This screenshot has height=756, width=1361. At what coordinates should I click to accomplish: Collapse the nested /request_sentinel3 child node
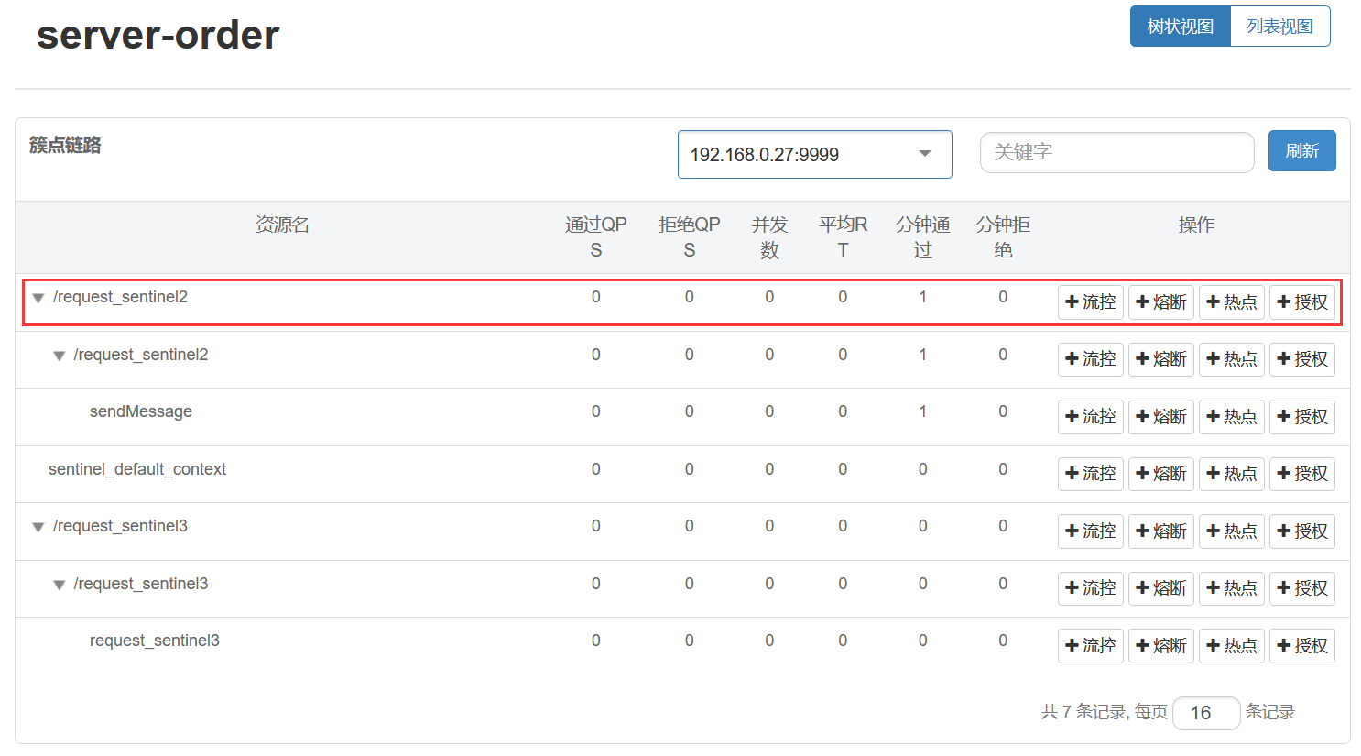(x=59, y=586)
